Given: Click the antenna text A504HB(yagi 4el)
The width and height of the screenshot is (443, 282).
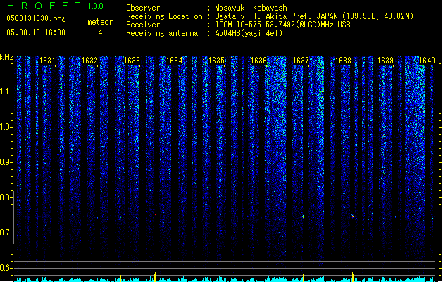Looking at the screenshot, I should coord(249,33).
